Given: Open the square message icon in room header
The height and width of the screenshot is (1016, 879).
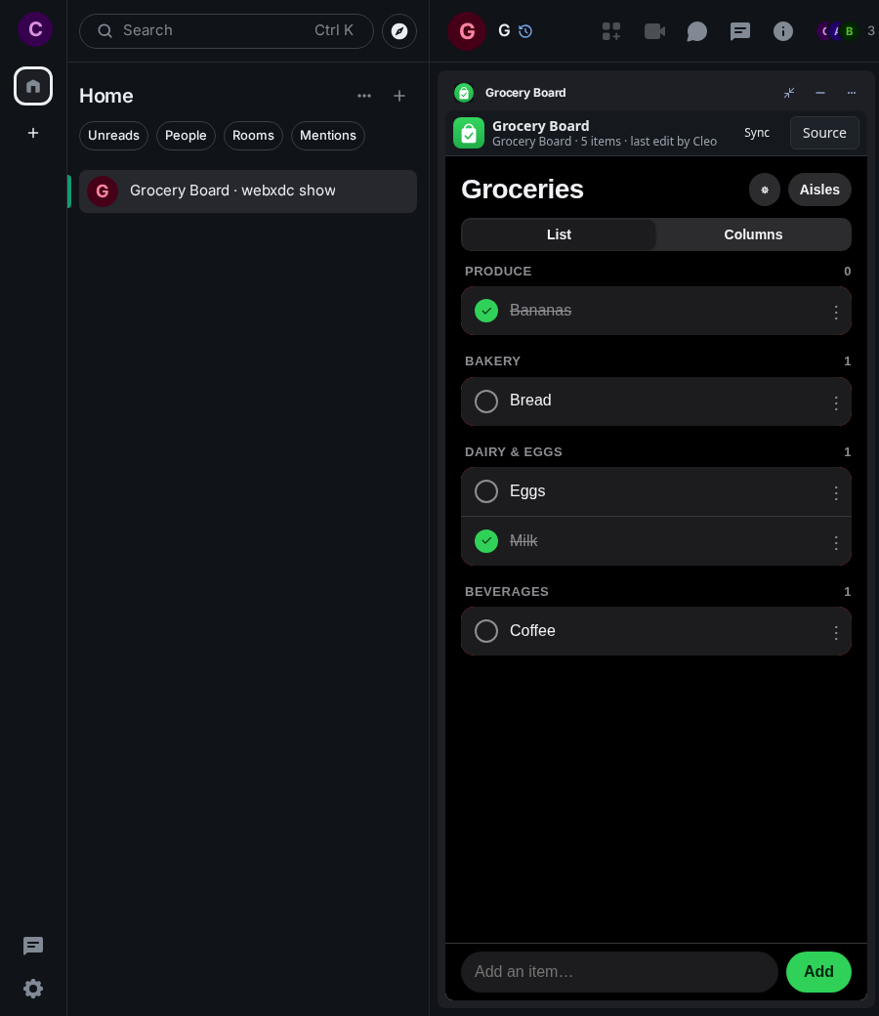Looking at the screenshot, I should [x=739, y=31].
